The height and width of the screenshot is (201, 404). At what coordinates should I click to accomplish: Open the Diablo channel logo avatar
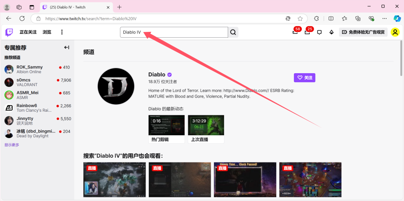[116, 86]
